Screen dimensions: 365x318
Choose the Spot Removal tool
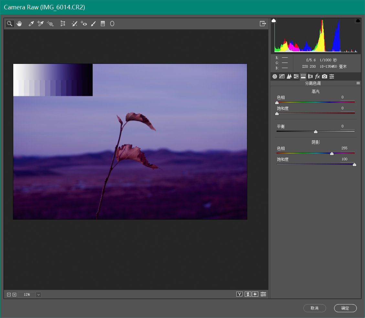tap(74, 24)
